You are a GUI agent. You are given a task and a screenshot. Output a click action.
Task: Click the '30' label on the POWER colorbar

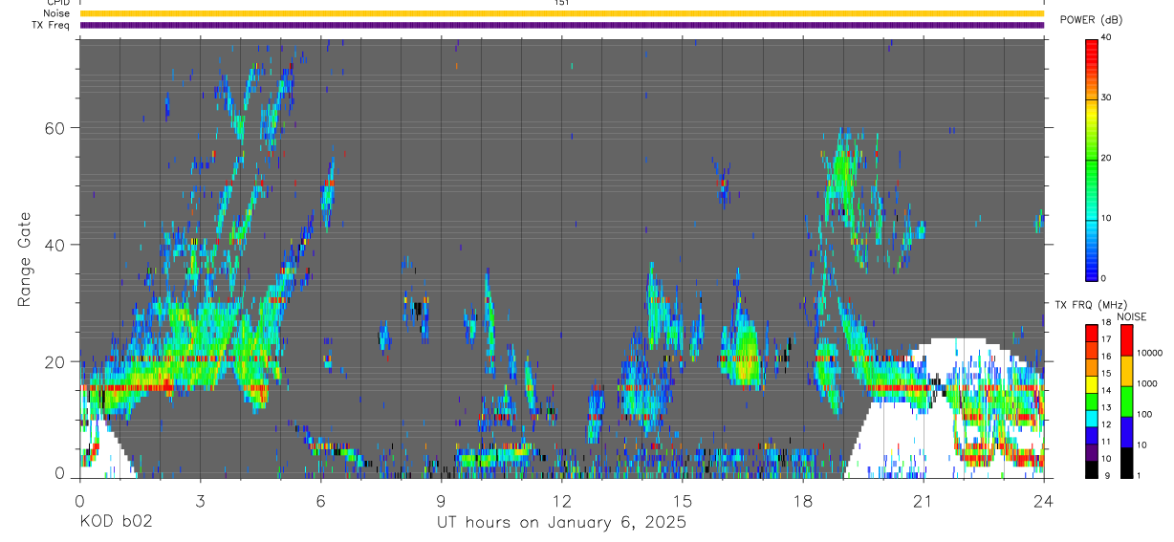click(x=1106, y=98)
